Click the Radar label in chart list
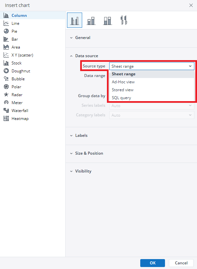Viewport: 197px width, 269px height. pos(17,95)
